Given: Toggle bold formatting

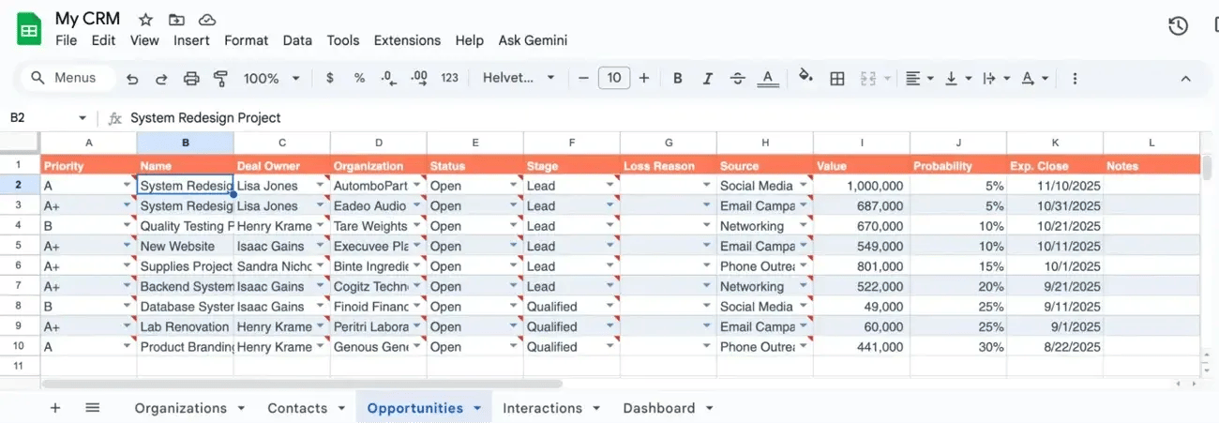Looking at the screenshot, I should coord(678,79).
